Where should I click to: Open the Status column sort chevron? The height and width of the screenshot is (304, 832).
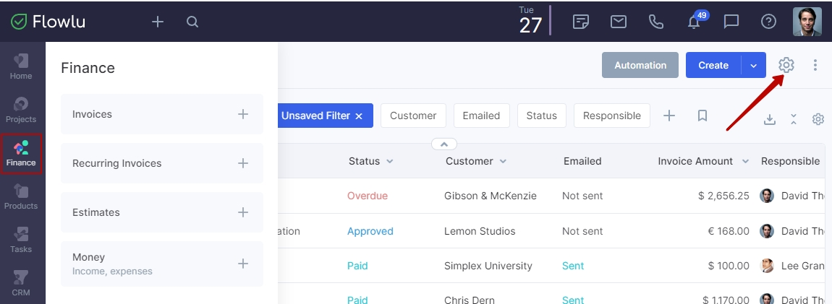coord(390,162)
